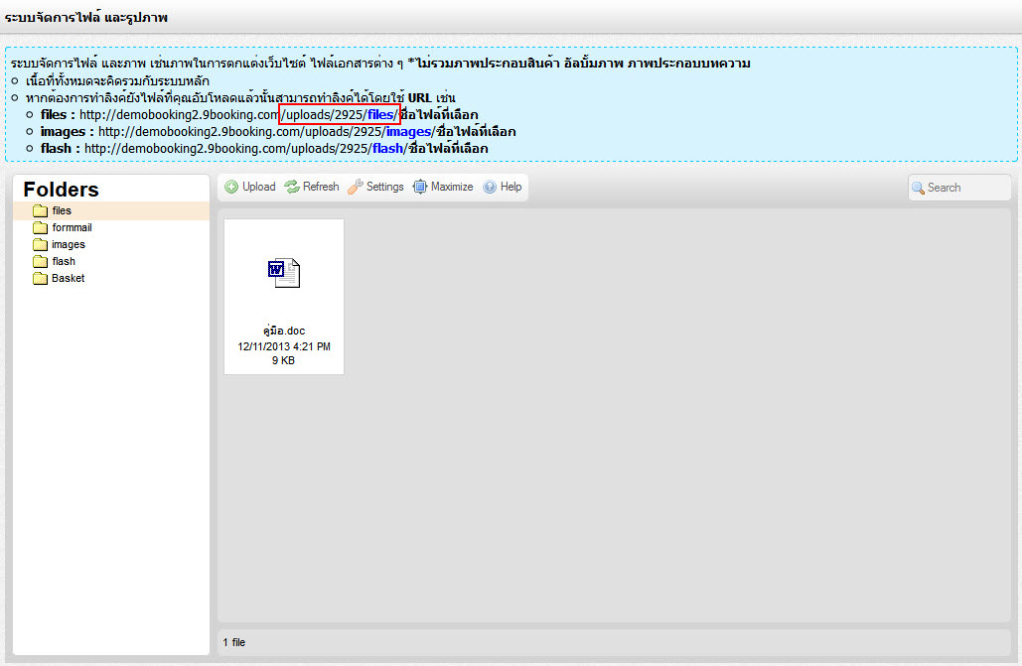Select the flash folder
The height and width of the screenshot is (666, 1022).
click(x=64, y=262)
